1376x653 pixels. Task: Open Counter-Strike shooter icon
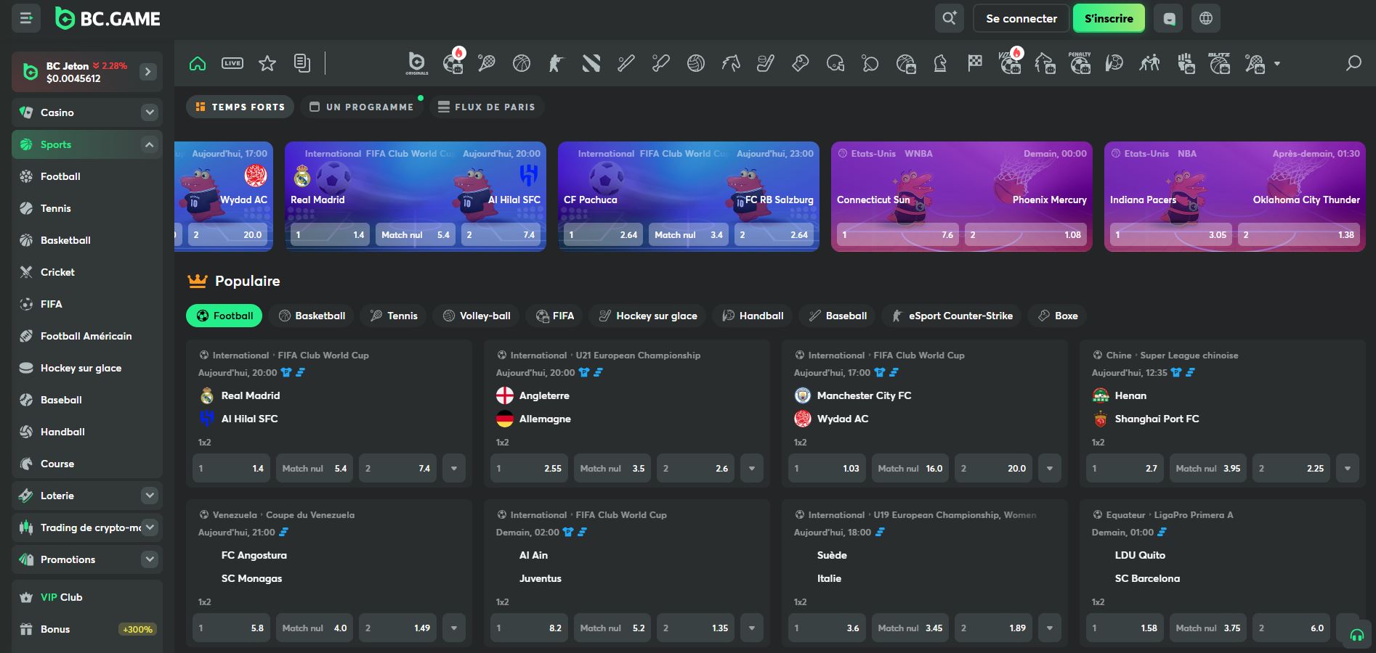[x=556, y=63]
